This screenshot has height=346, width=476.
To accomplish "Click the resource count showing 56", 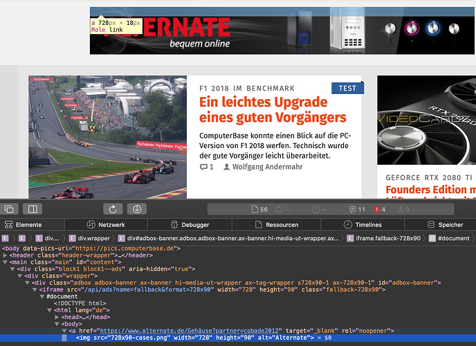I will 259,209.
